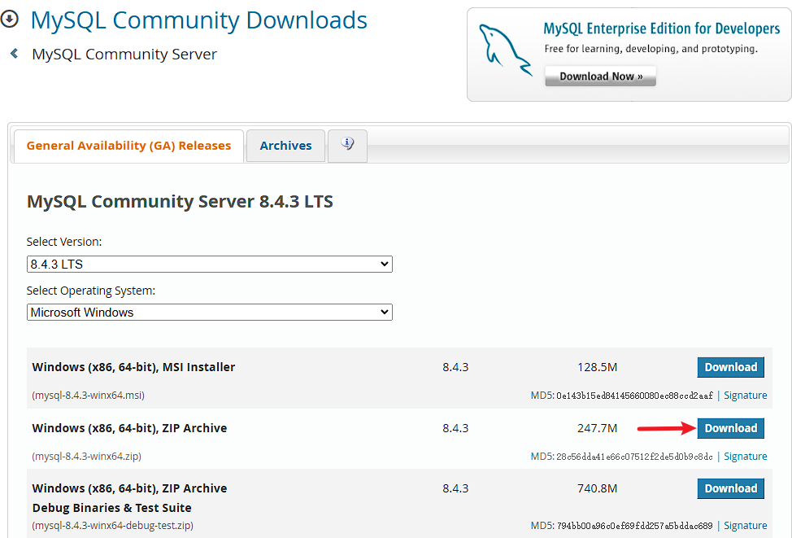Click the 8.4.3 version in the 740.8M row
This screenshot has height=538, width=792.
(x=455, y=488)
